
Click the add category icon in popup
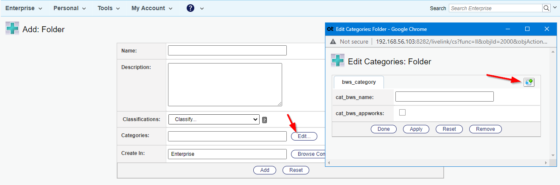click(529, 82)
